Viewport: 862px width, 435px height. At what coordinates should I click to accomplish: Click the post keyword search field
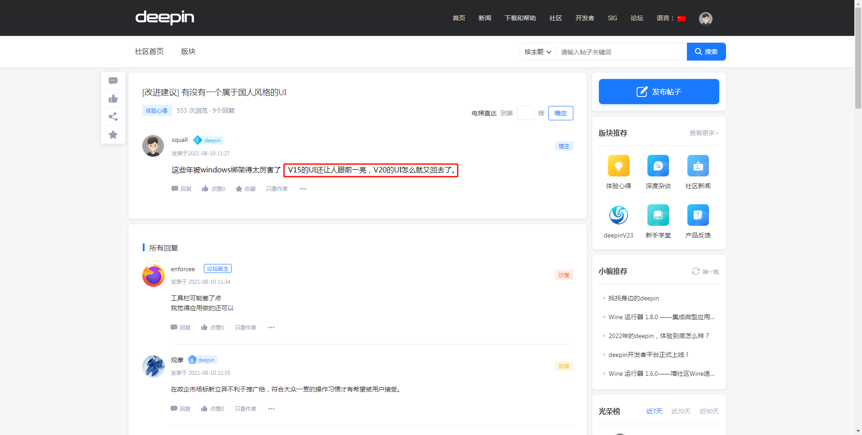click(x=621, y=52)
